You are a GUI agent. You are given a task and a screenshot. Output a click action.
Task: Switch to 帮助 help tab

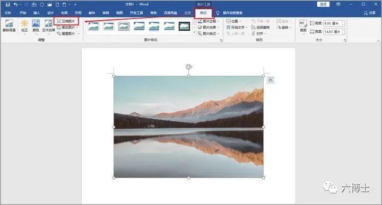click(x=153, y=13)
